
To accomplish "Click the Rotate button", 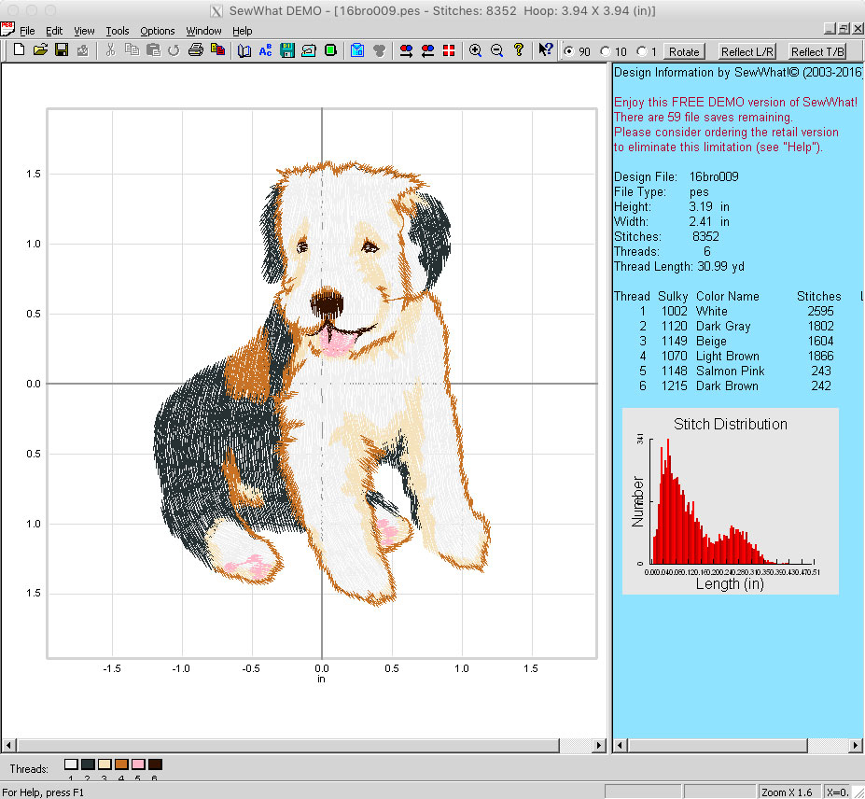I will 684,51.
